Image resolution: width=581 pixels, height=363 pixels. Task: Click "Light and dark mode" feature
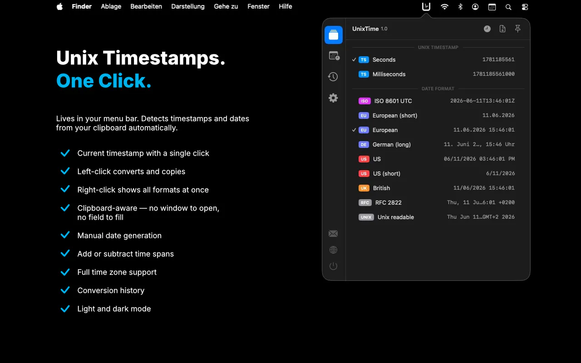(114, 309)
